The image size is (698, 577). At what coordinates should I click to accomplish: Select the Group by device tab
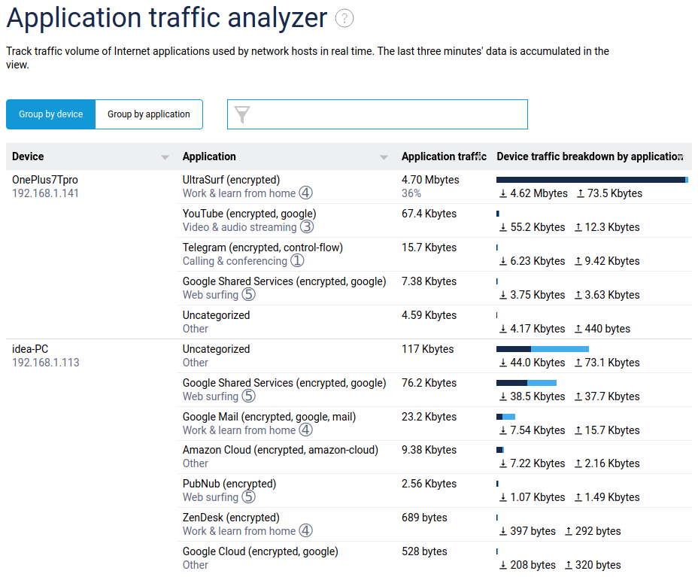coord(50,114)
